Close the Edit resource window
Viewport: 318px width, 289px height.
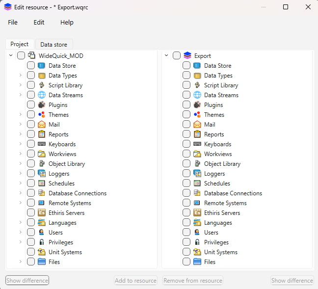(x=308, y=7)
